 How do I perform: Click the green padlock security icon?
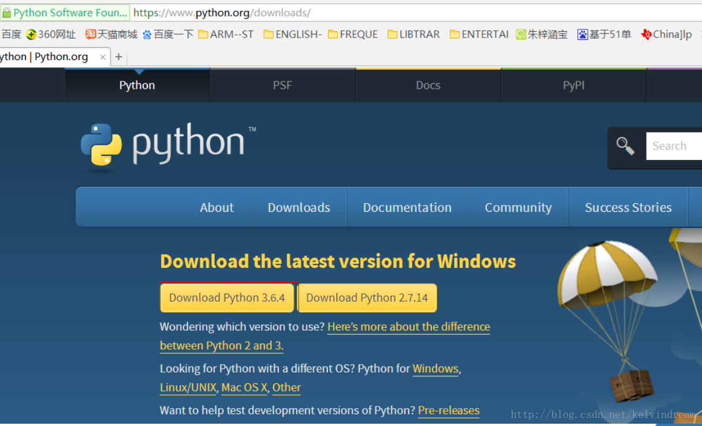(6, 13)
